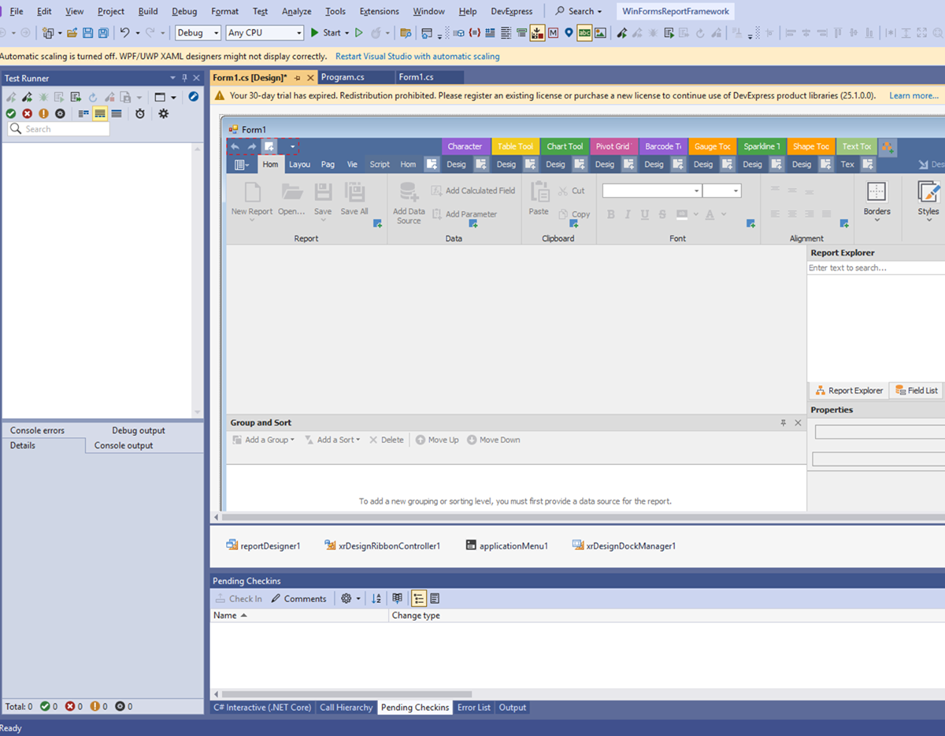Switch to Error List bottom tab
The image size is (945, 736).
pyautogui.click(x=474, y=708)
